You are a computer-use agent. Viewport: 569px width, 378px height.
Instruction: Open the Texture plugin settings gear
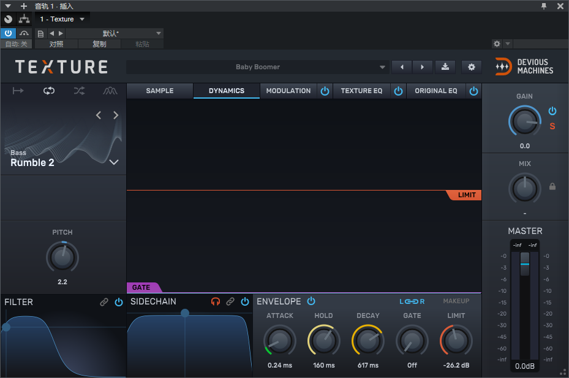(472, 67)
